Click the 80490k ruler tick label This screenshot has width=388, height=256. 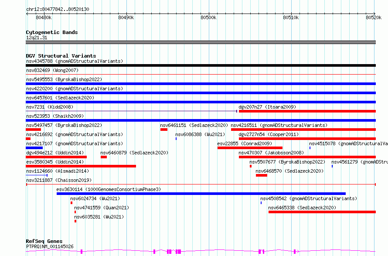click(x=126, y=17)
